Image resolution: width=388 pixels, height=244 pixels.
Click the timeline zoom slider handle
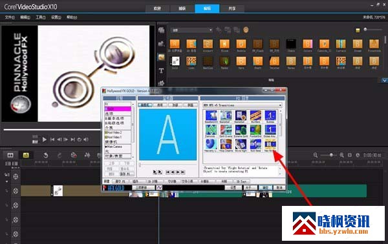coord(331,155)
